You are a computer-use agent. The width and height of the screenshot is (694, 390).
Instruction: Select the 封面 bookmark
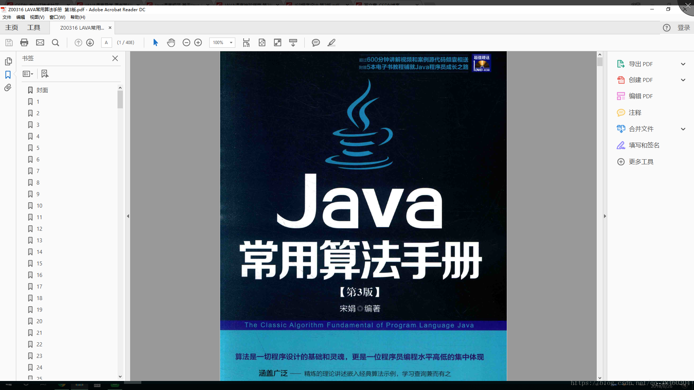(42, 90)
